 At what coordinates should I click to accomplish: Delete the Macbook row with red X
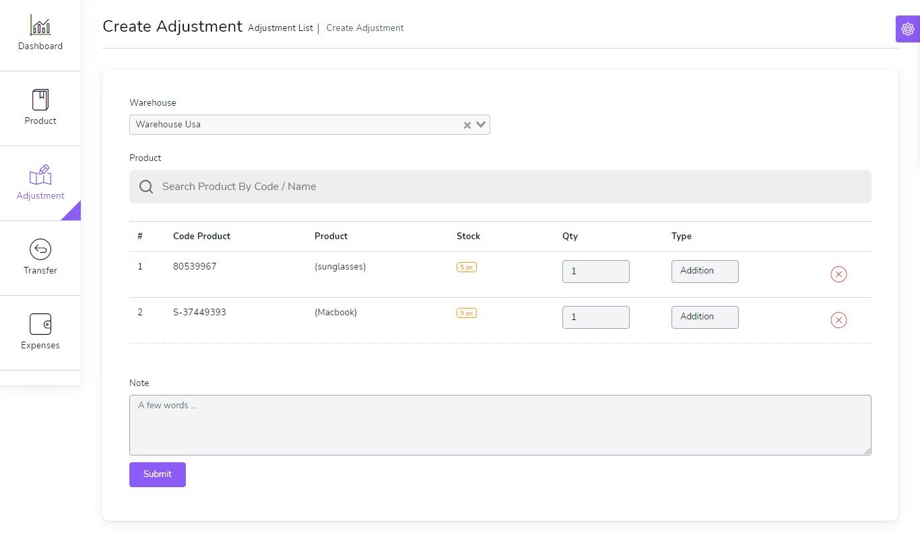[839, 320]
